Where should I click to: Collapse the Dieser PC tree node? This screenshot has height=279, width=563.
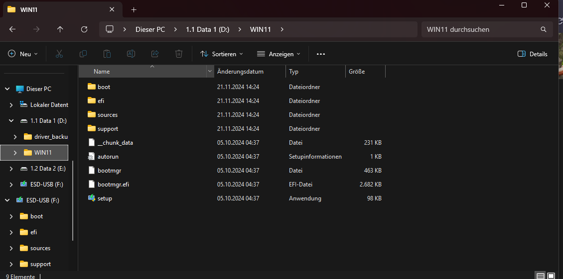pyautogui.click(x=7, y=89)
